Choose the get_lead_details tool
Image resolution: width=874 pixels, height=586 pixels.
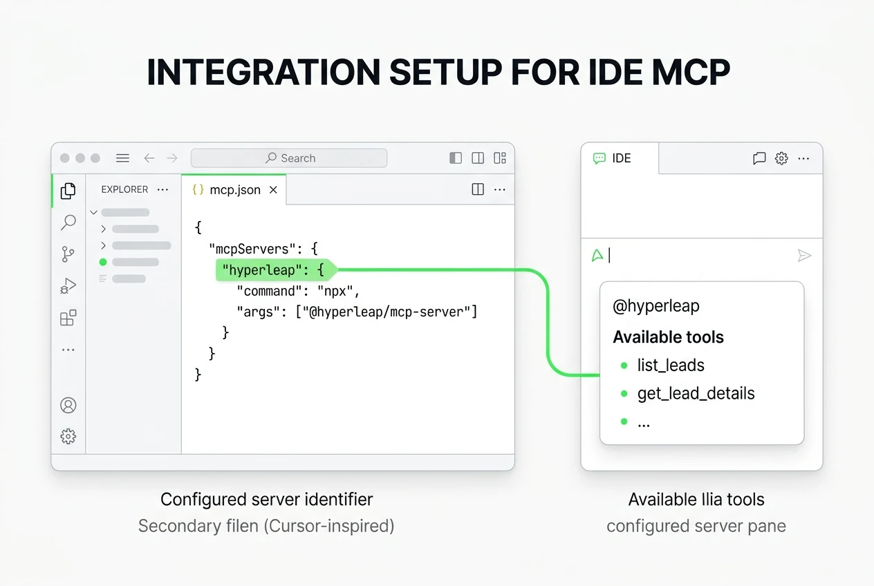pyautogui.click(x=696, y=394)
